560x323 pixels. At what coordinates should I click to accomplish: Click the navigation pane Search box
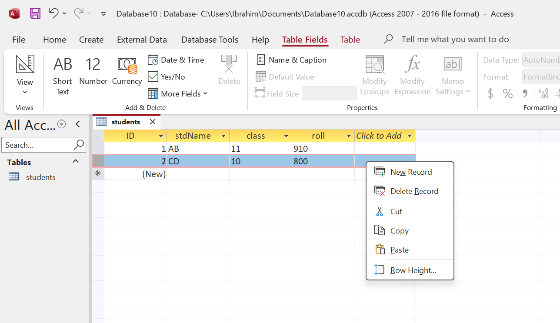tap(37, 145)
